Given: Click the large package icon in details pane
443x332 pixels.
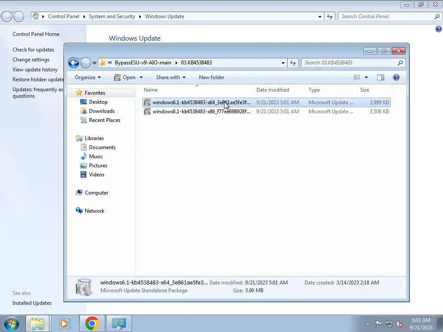Looking at the screenshot, I should coord(84,287).
